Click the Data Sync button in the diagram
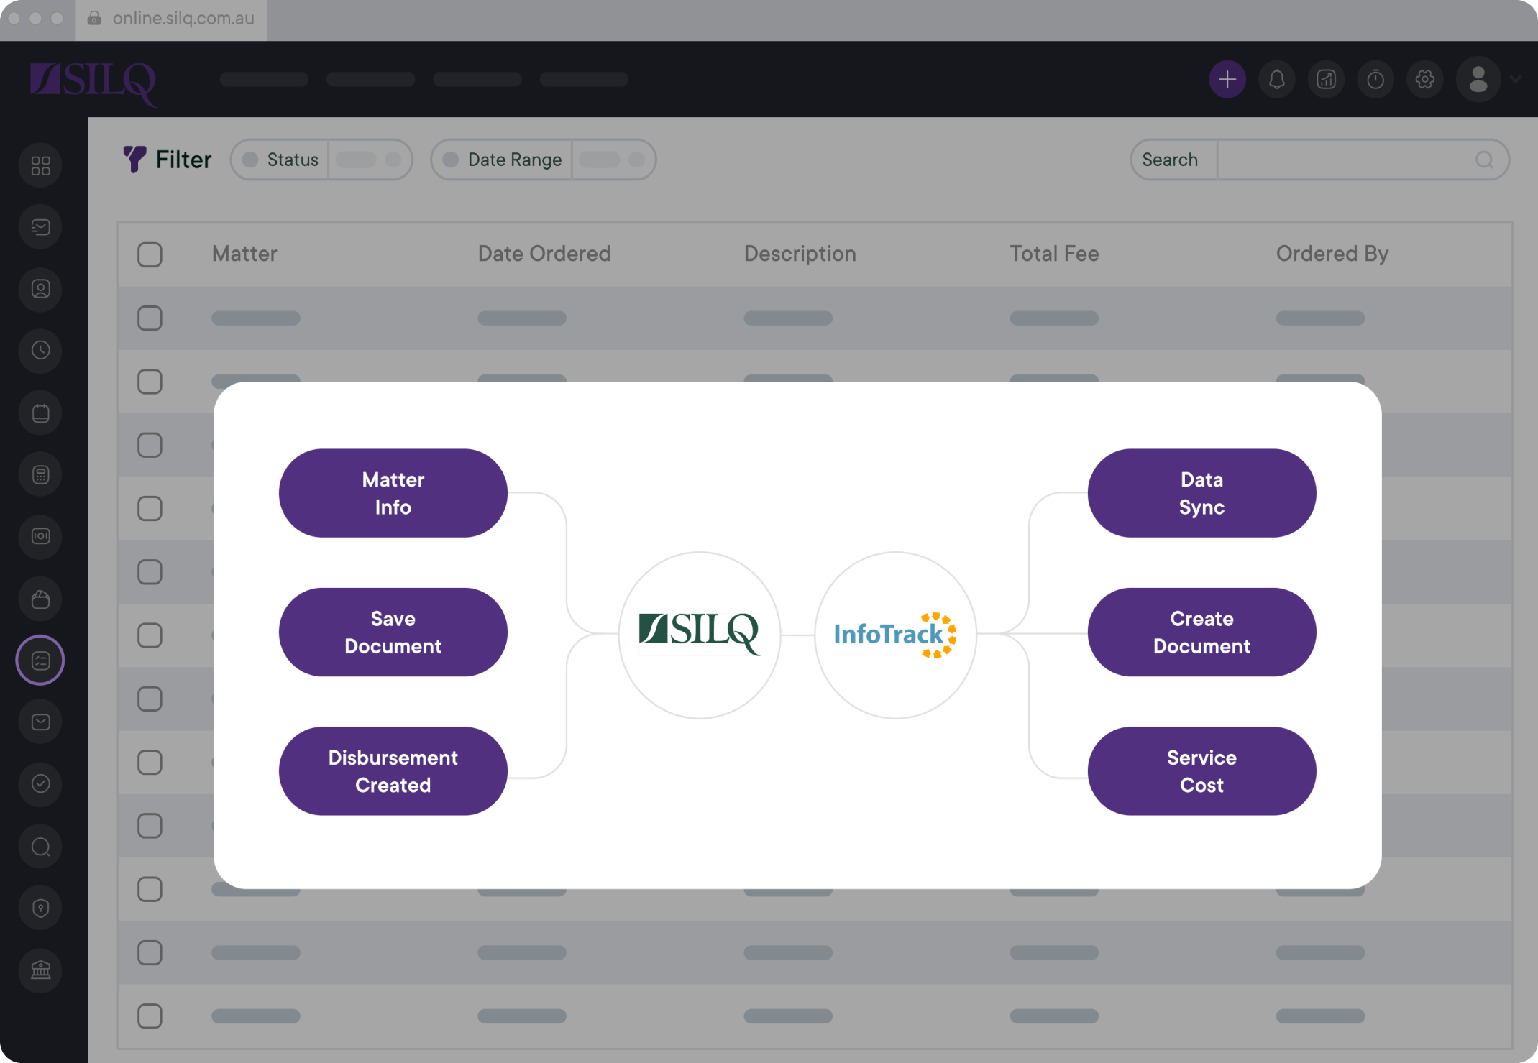The width and height of the screenshot is (1538, 1063). (x=1201, y=493)
